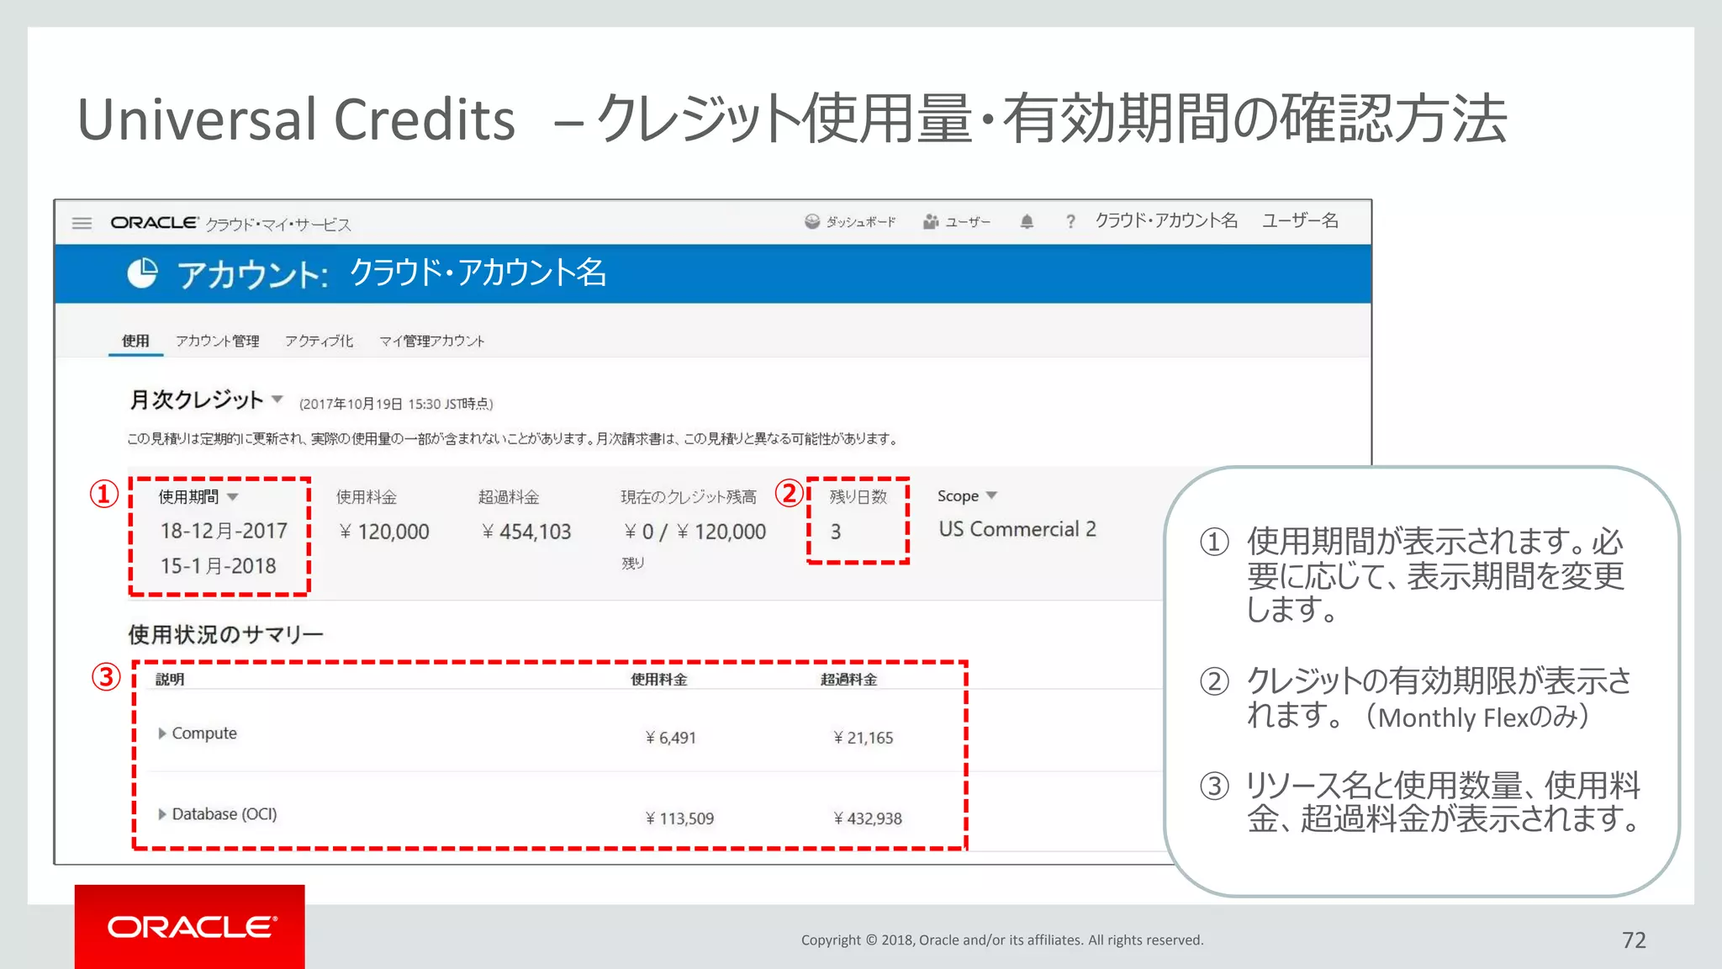Switch to the マイ管理アカウント tab
This screenshot has height=969, width=1722.
pos(431,341)
